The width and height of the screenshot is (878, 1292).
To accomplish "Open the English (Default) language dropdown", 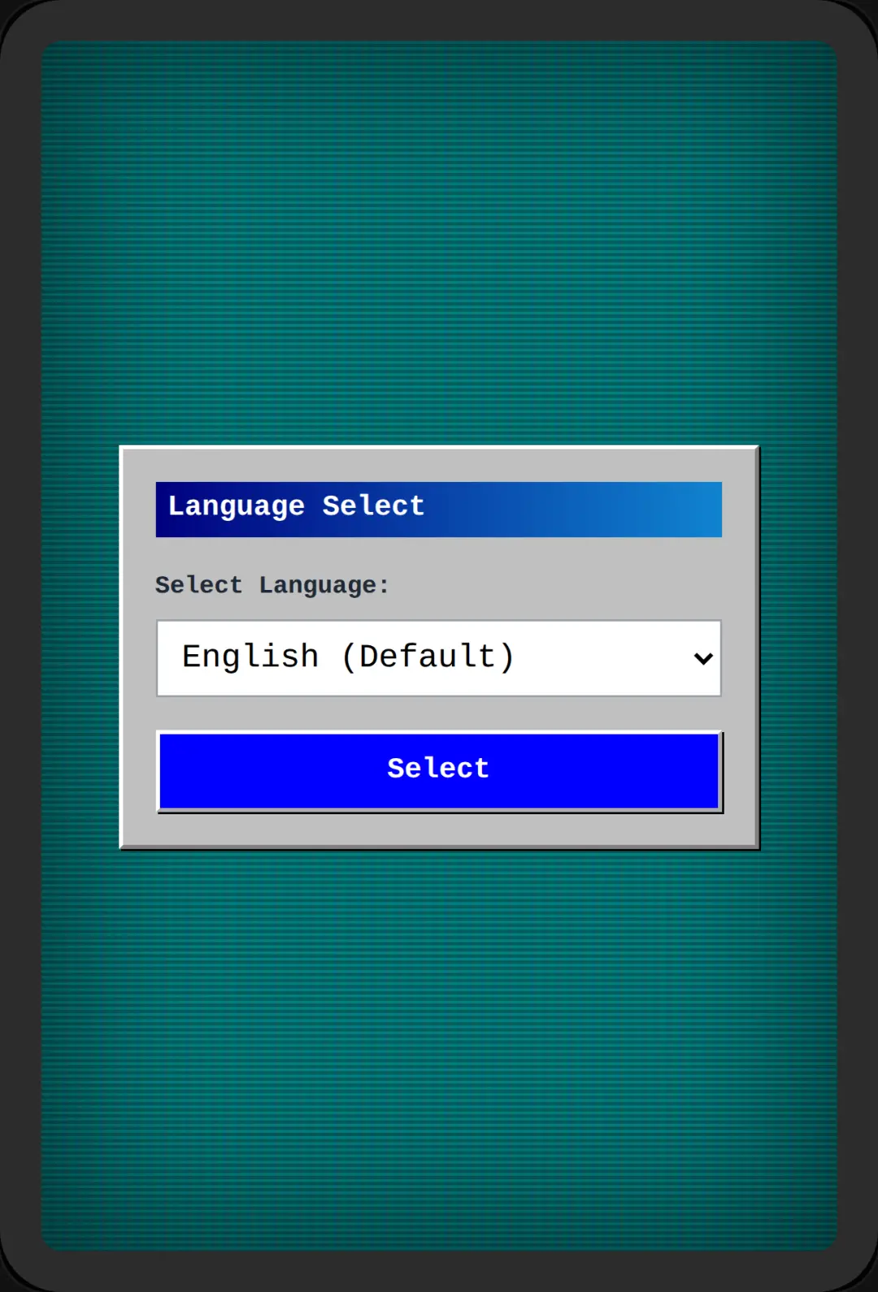I will (439, 658).
